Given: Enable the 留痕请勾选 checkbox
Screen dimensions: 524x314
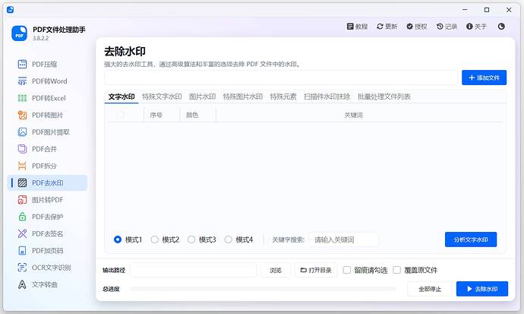Looking at the screenshot, I should pyautogui.click(x=347, y=270).
